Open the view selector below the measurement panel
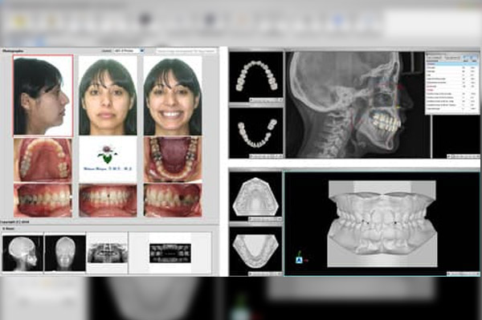The image size is (482, 320). coord(464,156)
